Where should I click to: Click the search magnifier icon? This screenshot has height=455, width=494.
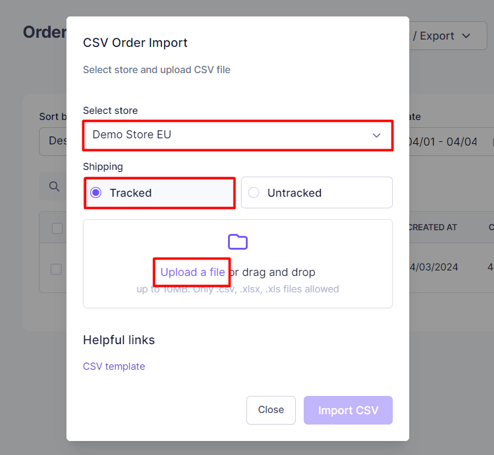pyautogui.click(x=54, y=186)
